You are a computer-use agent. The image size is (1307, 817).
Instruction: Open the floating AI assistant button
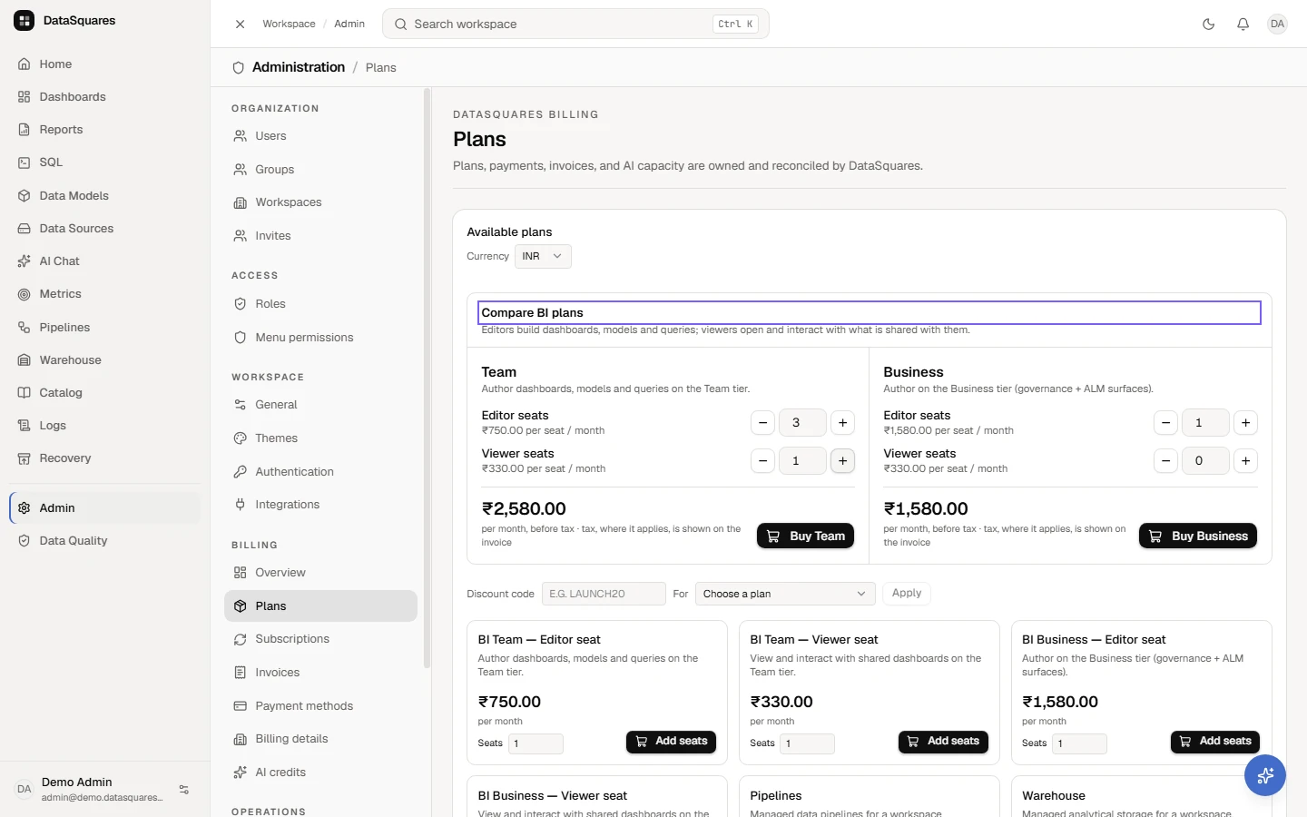coord(1265,775)
